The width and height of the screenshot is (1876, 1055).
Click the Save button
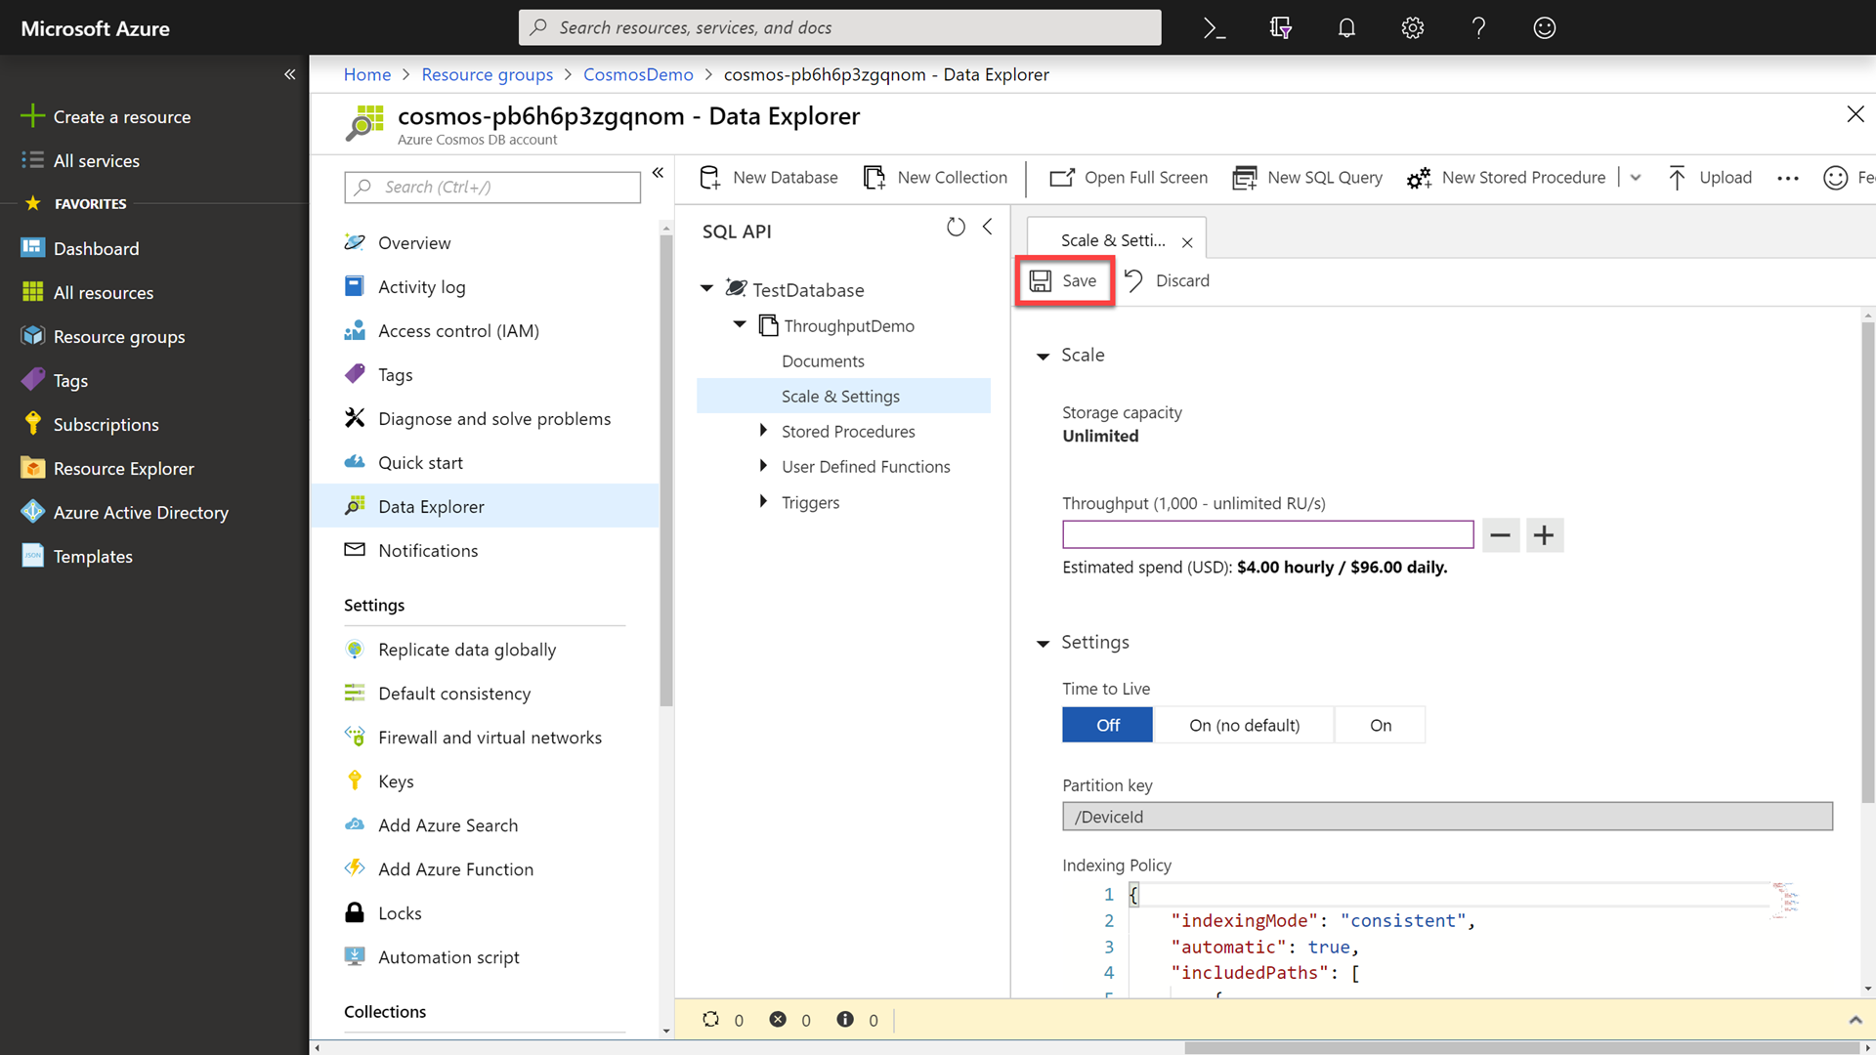(1064, 281)
